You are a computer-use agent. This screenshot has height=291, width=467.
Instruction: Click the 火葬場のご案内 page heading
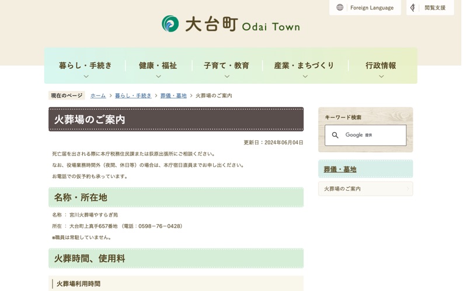pos(176,119)
